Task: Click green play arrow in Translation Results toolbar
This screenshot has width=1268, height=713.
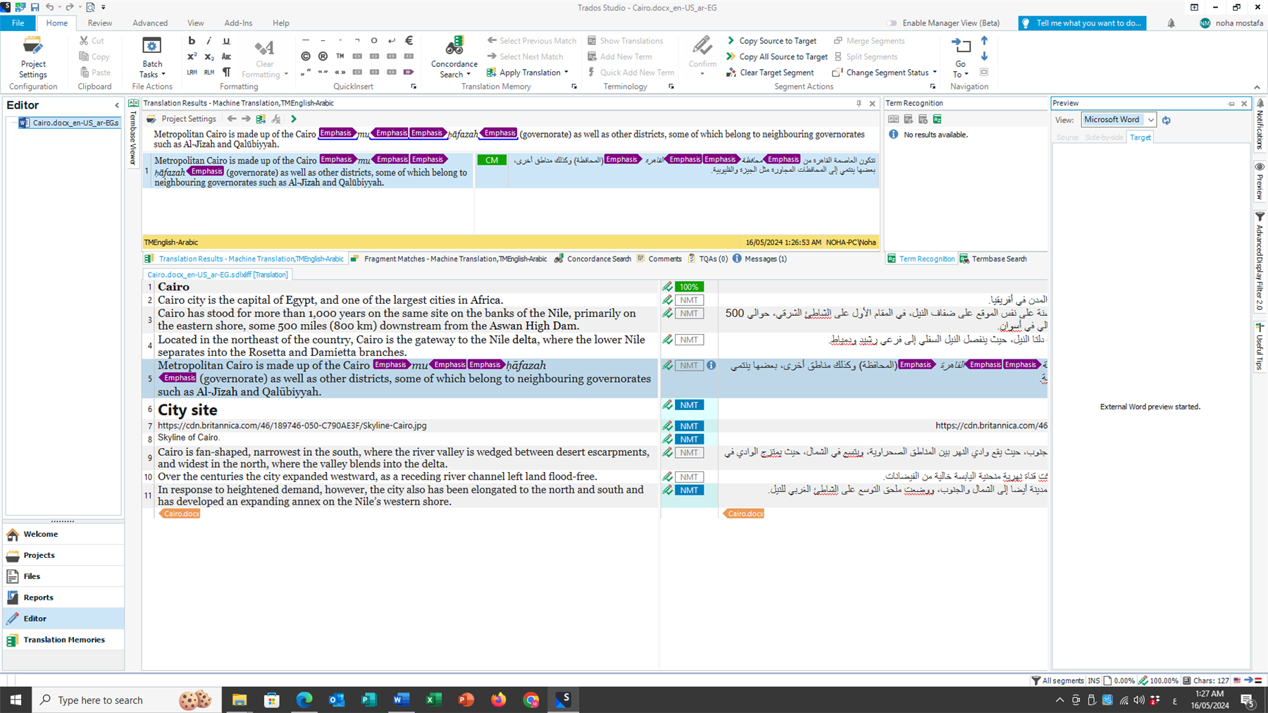Action: (294, 119)
